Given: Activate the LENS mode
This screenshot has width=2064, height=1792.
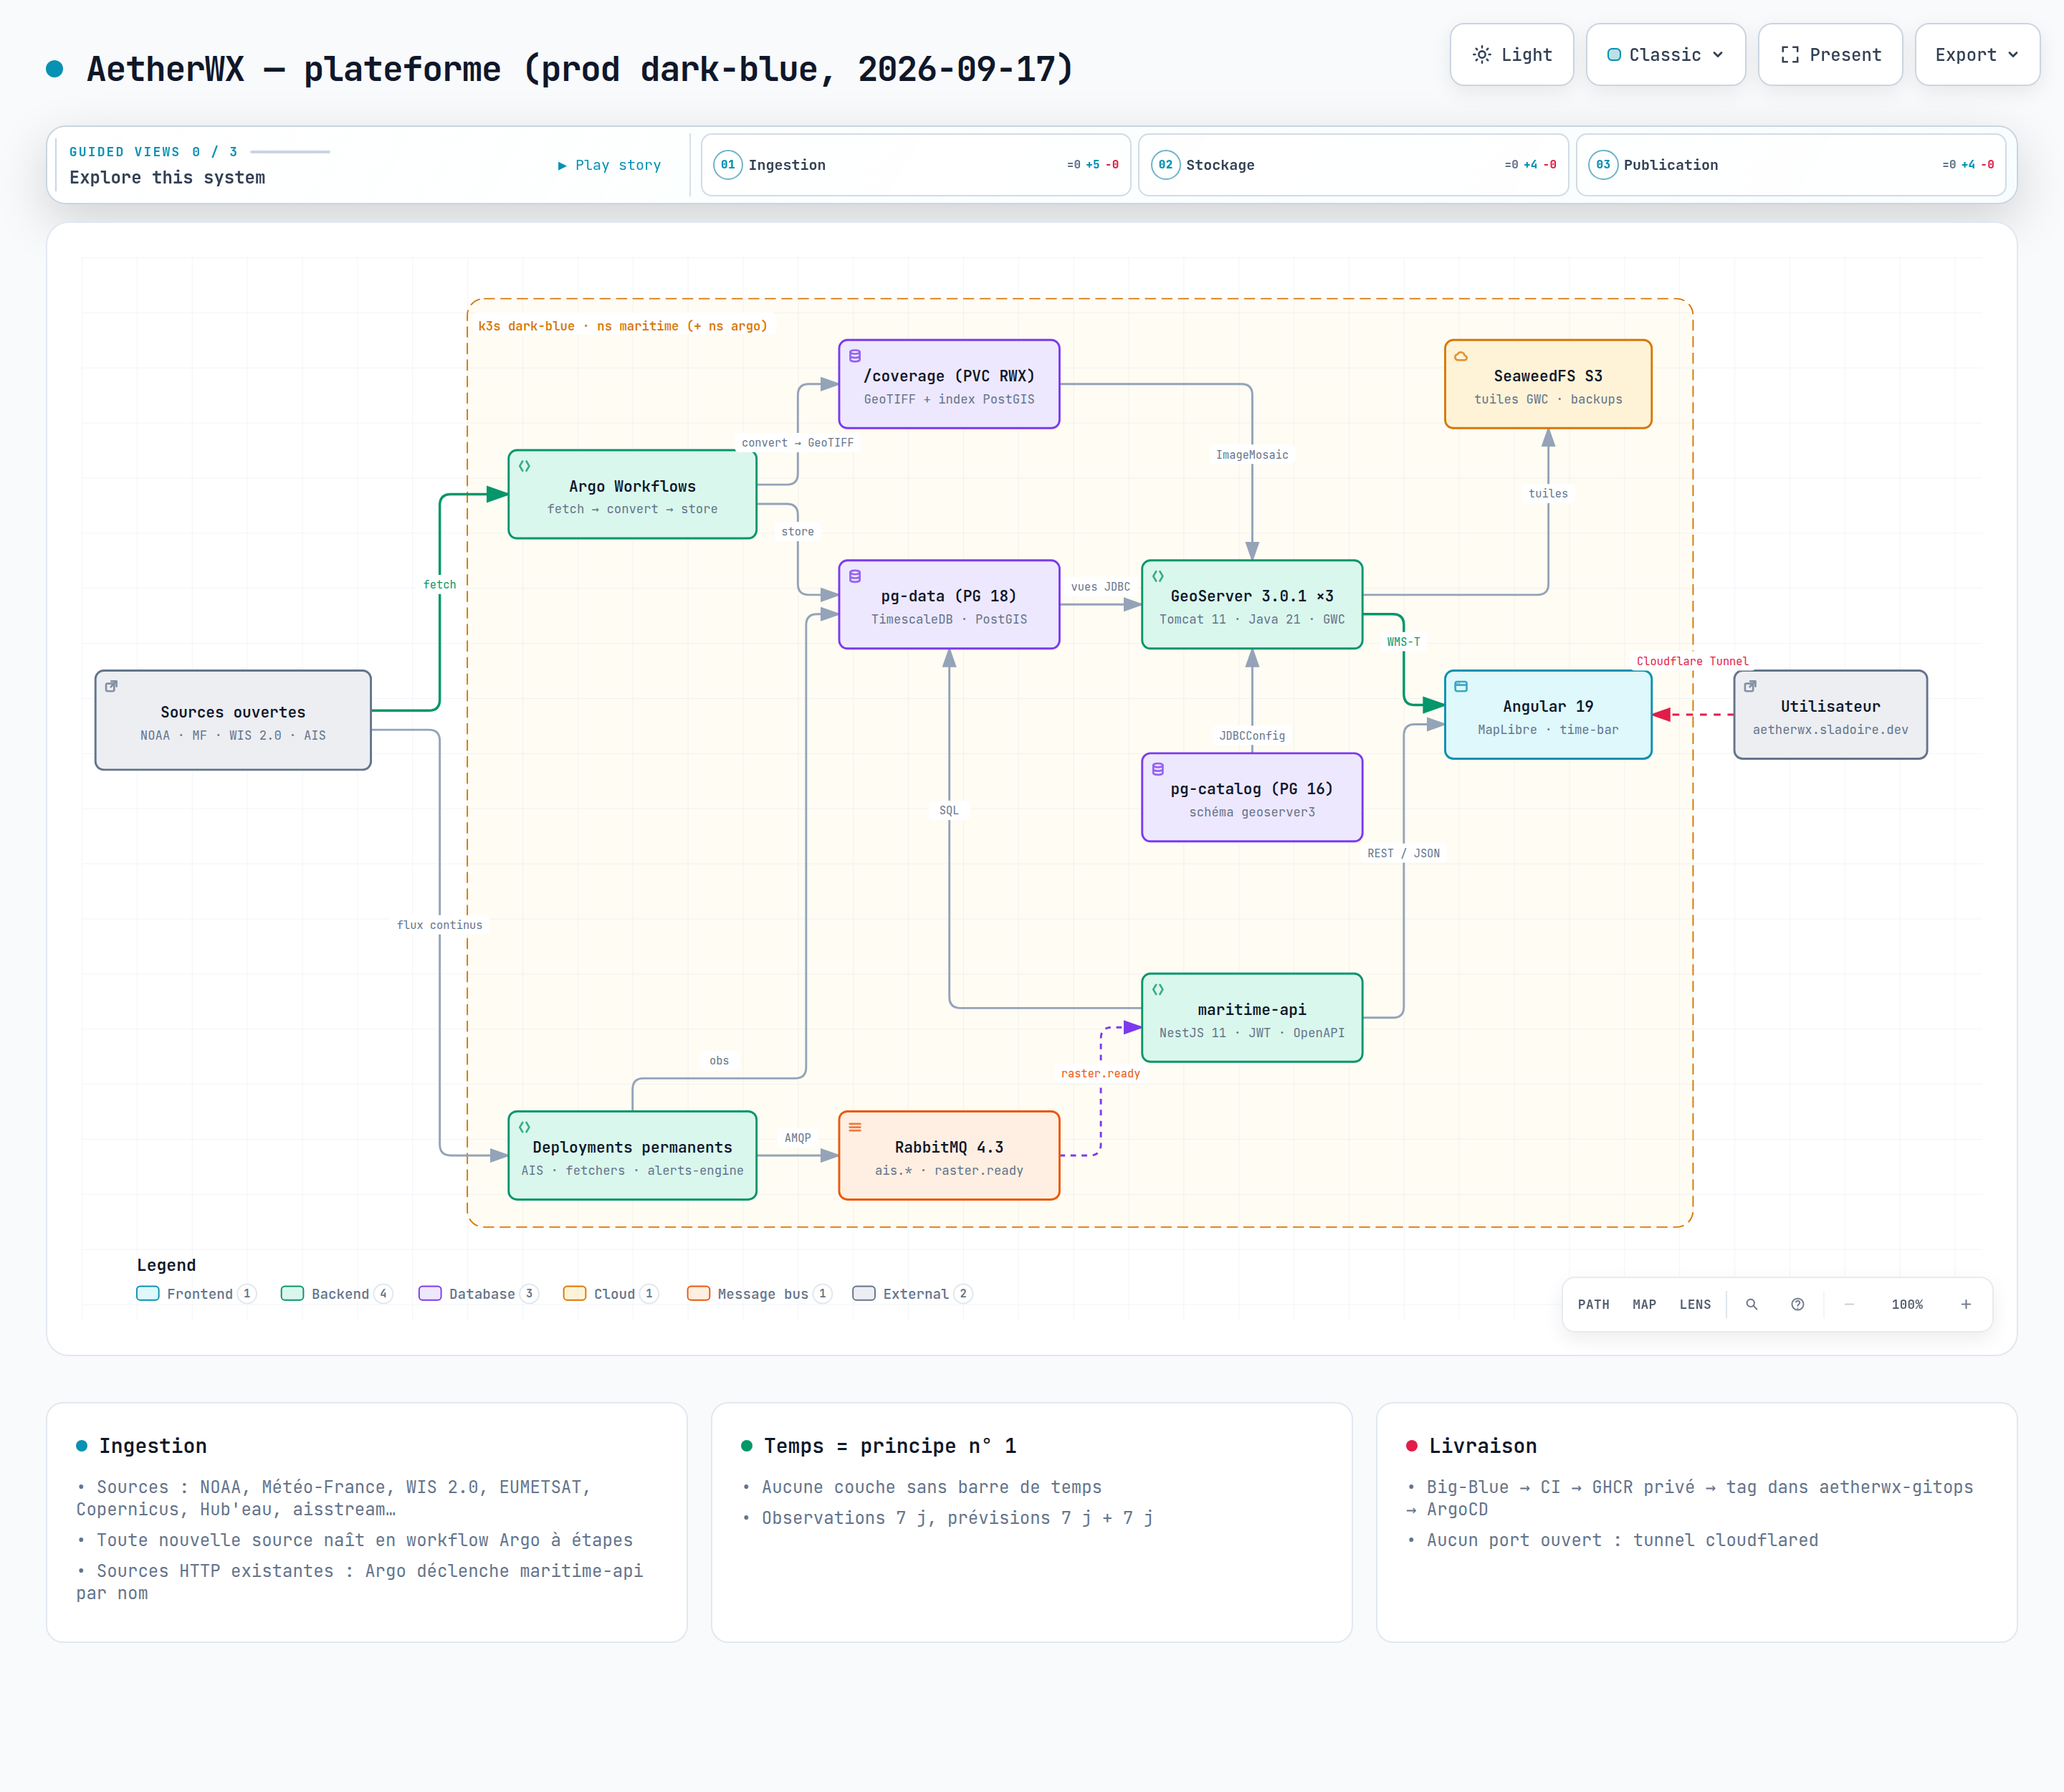Looking at the screenshot, I should pyautogui.click(x=1695, y=1304).
